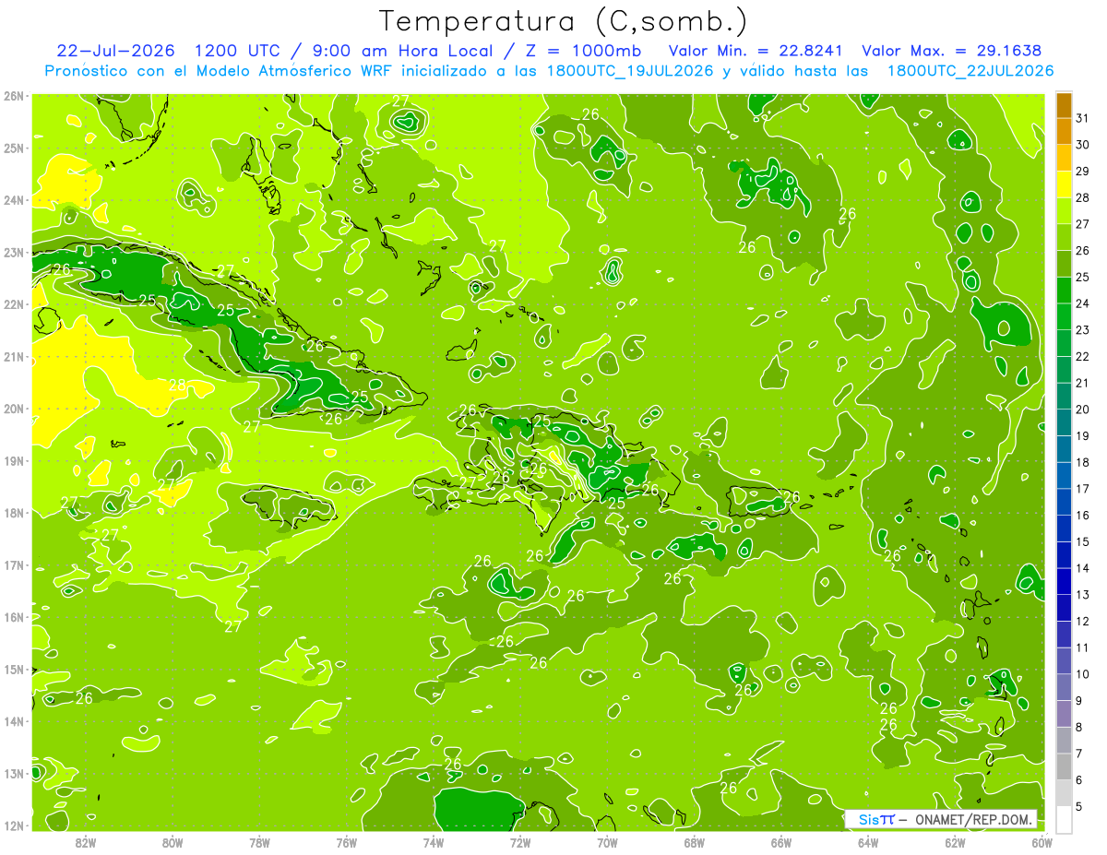Image resolution: width=1107 pixels, height=855 pixels.
Task: Select the level text 'Z = 1000mb'
Action: 582,50
